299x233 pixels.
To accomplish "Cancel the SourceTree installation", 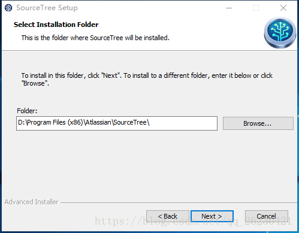I will [x=267, y=216].
